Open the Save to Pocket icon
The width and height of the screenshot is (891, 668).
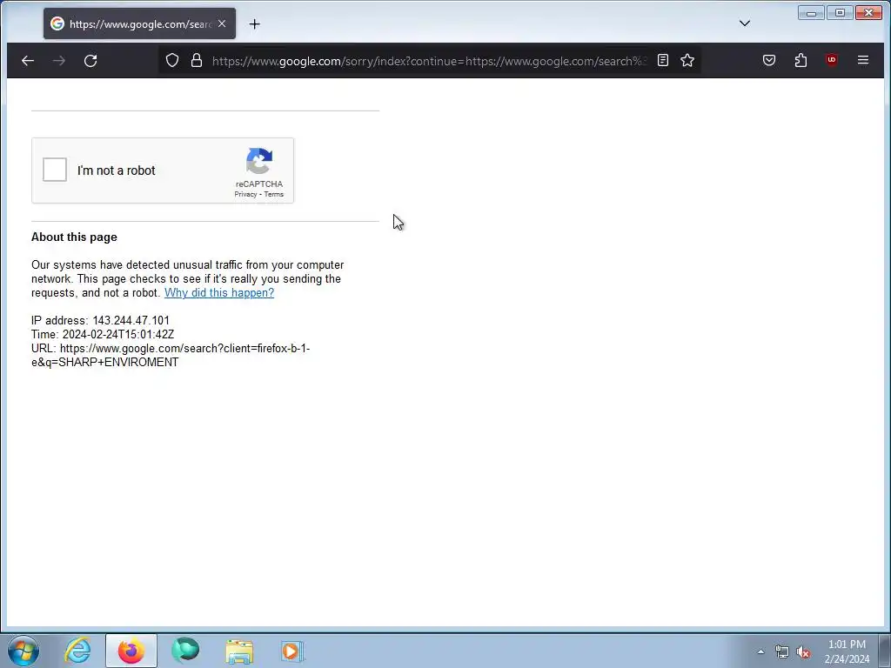(769, 60)
